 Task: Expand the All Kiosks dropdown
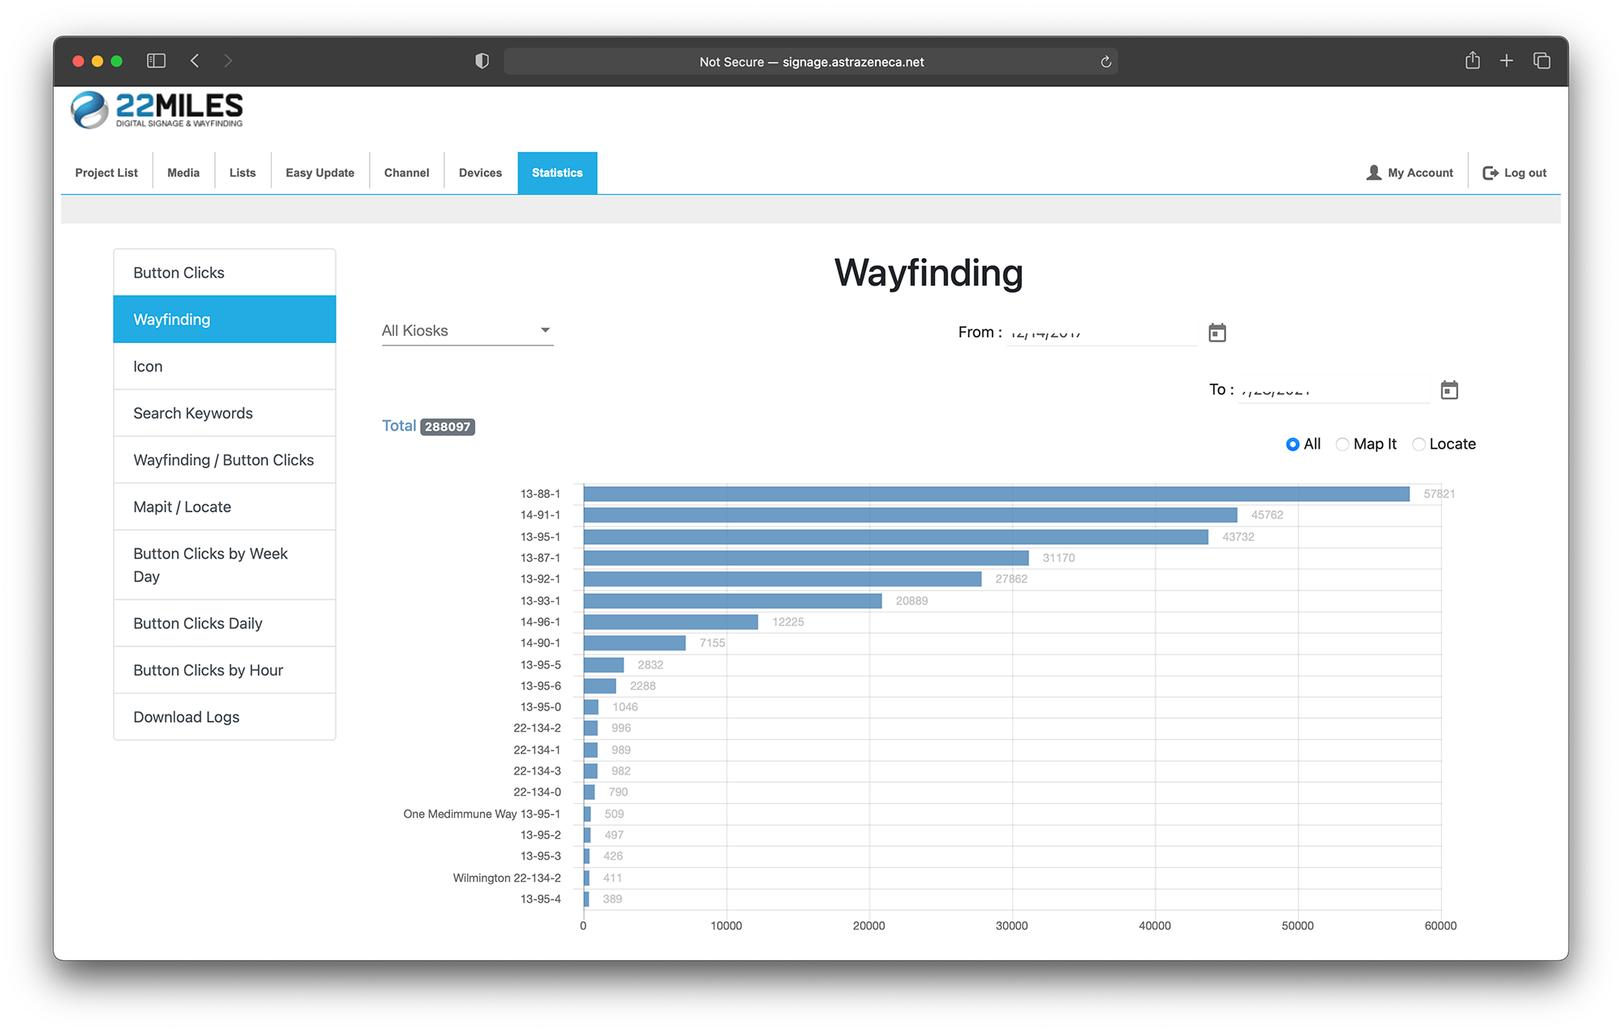click(x=467, y=330)
